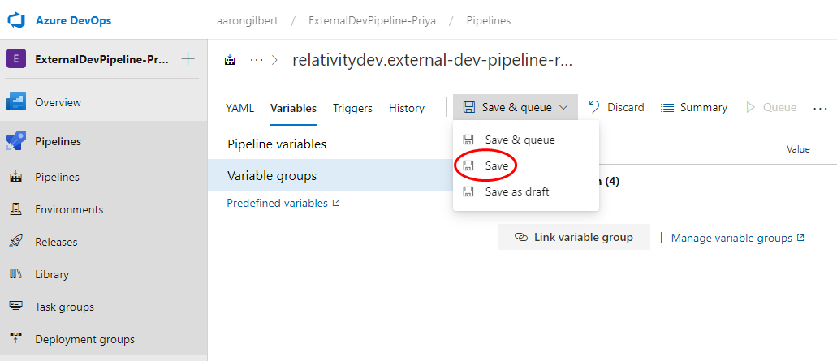Image resolution: width=837 pixels, height=361 pixels.
Task: Switch to the History tab
Action: pyautogui.click(x=406, y=108)
